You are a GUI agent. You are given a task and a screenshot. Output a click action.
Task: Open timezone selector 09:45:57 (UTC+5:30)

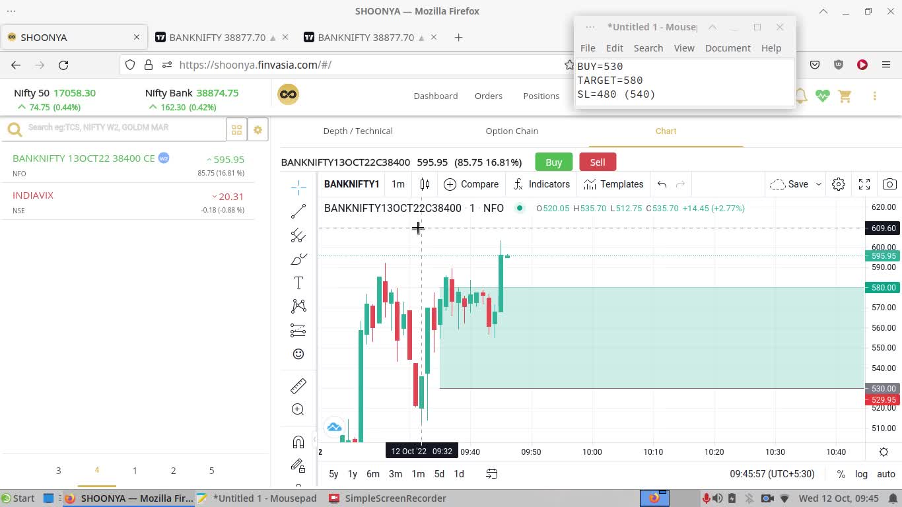tap(772, 474)
